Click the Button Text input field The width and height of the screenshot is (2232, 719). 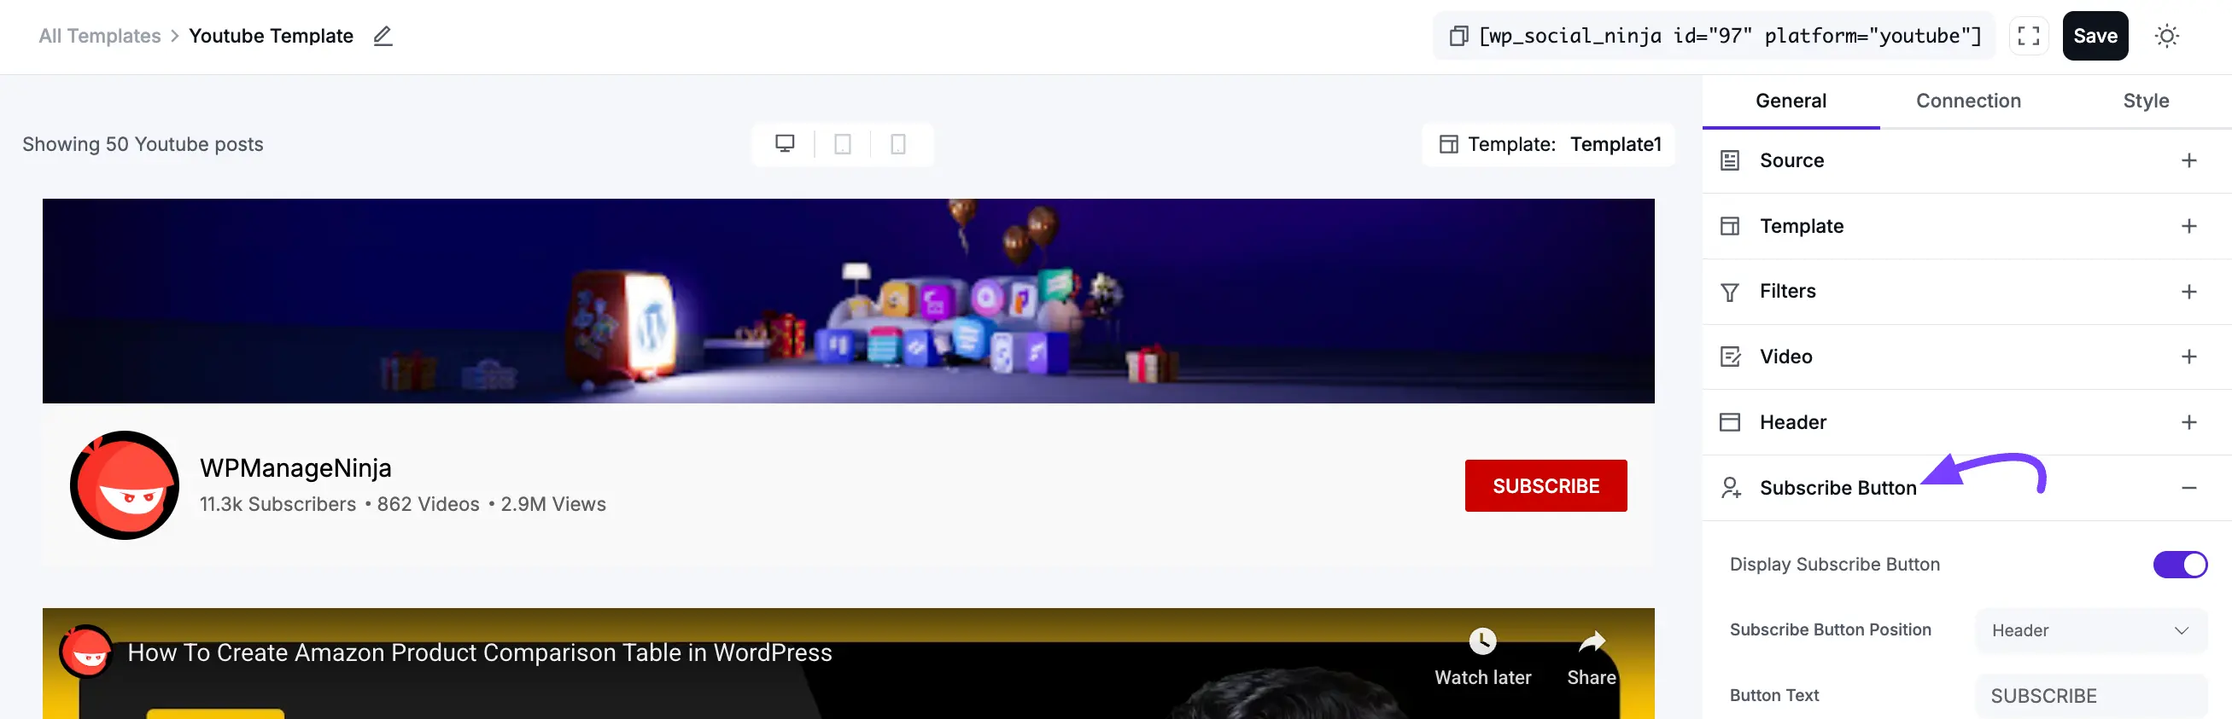[2091, 696]
